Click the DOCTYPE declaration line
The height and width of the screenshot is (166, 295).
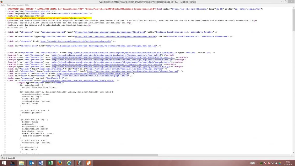(135, 9)
